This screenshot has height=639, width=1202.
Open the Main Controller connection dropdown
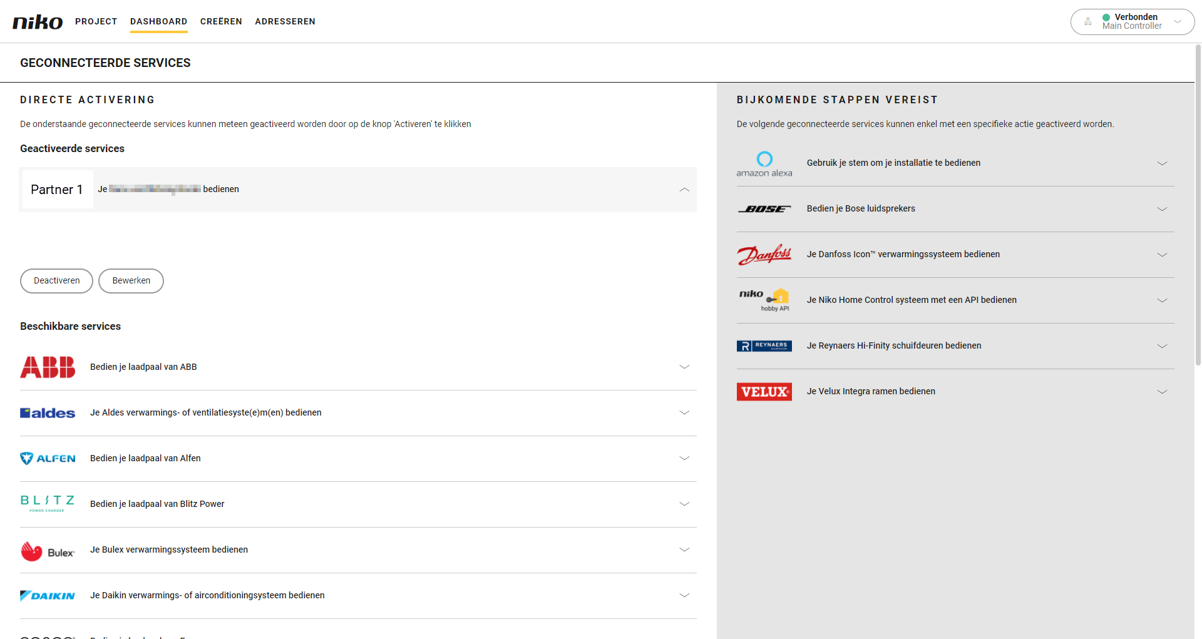(1177, 22)
